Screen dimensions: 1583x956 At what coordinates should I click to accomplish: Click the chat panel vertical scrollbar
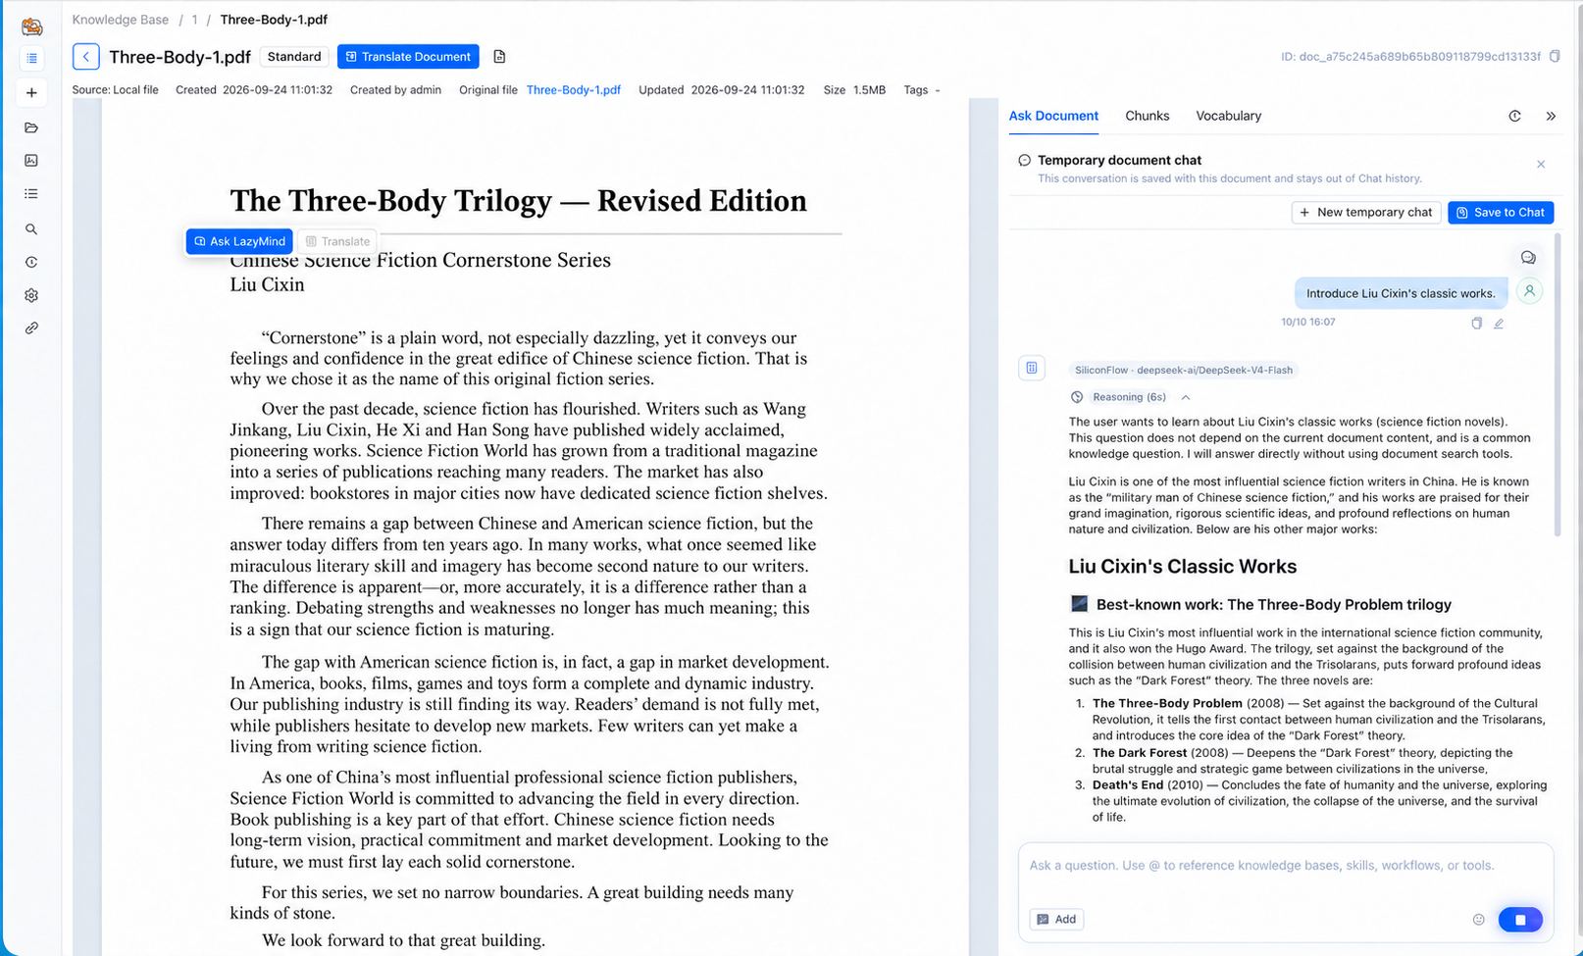(1557, 384)
